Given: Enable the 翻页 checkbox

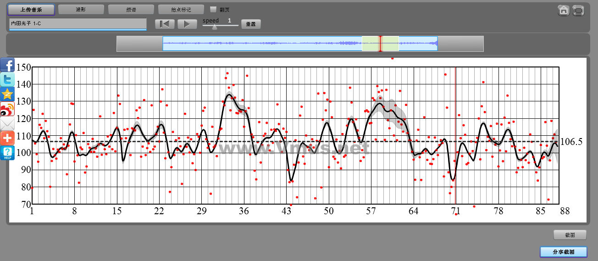Looking at the screenshot, I should coord(213,9).
